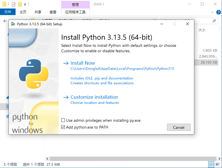Viewport: 222px width, 168px height.
Task: Click the quick access properties checkmark icon
Action: pyautogui.click(x=14, y=4)
